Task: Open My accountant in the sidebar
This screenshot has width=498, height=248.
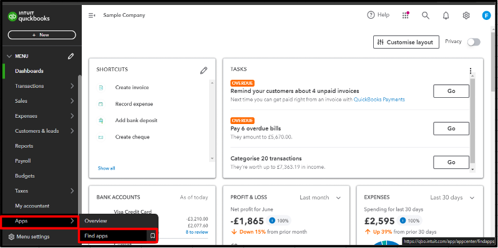Action: coord(32,206)
